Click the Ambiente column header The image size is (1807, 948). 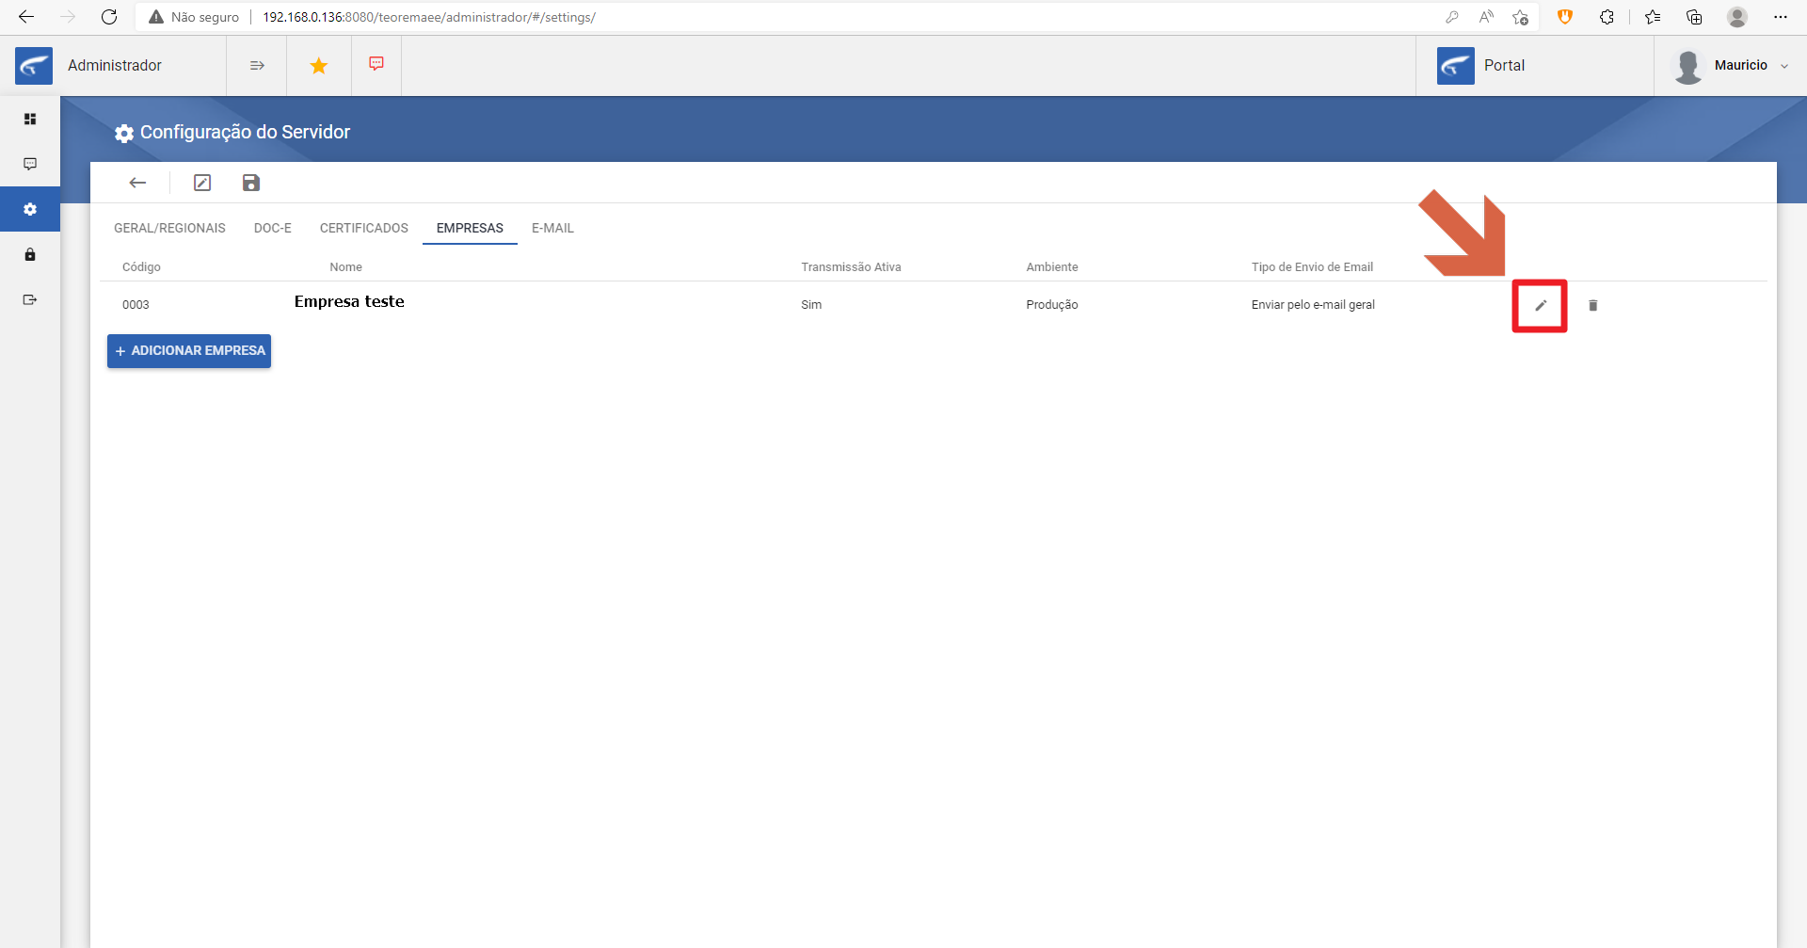[1052, 267]
